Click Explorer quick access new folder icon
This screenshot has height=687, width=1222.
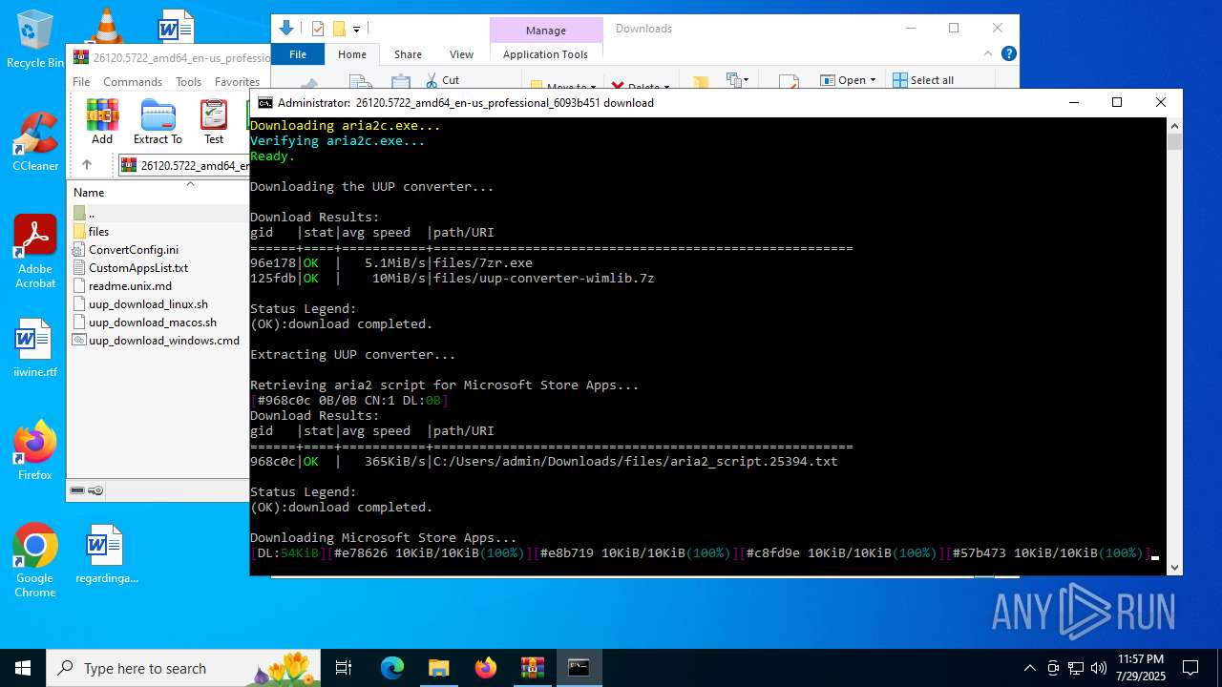point(338,29)
